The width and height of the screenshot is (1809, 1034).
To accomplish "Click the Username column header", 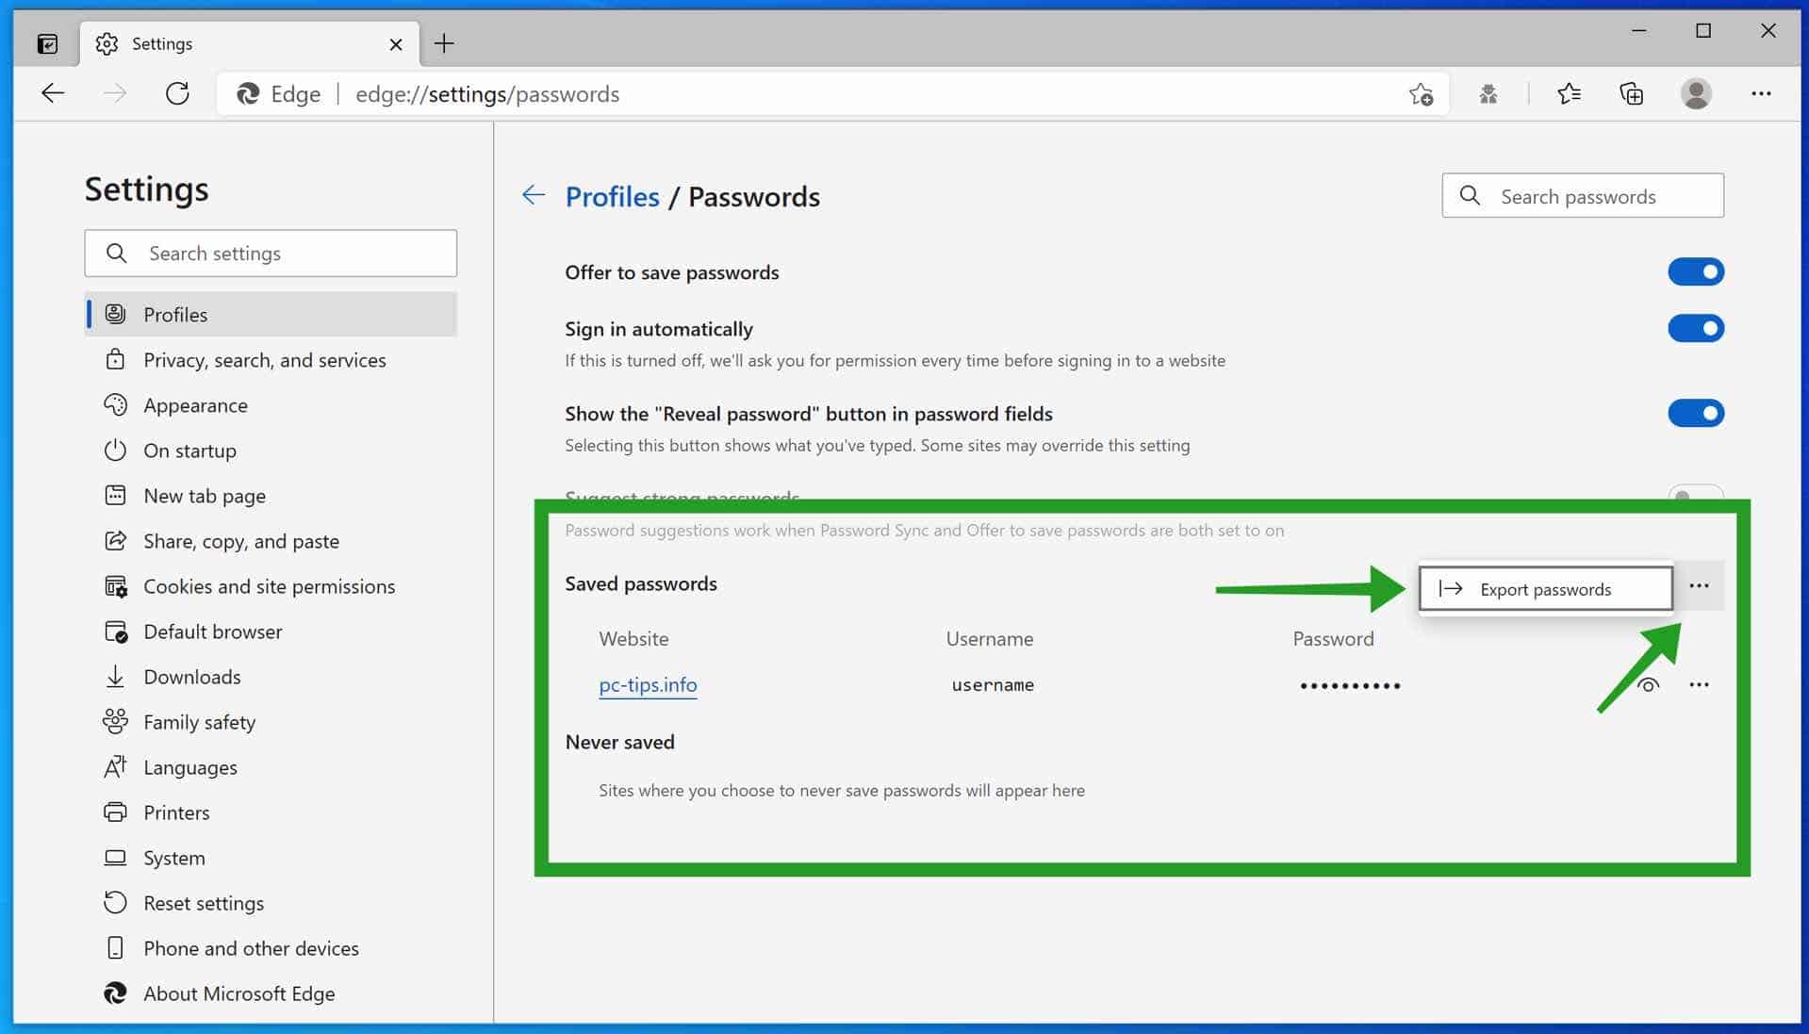I will point(990,639).
